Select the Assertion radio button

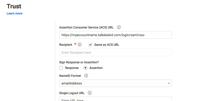86,68
